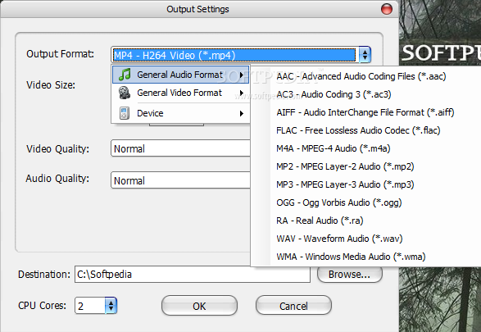Click the portable device icon
The height and width of the screenshot is (332, 481).
pos(125,113)
